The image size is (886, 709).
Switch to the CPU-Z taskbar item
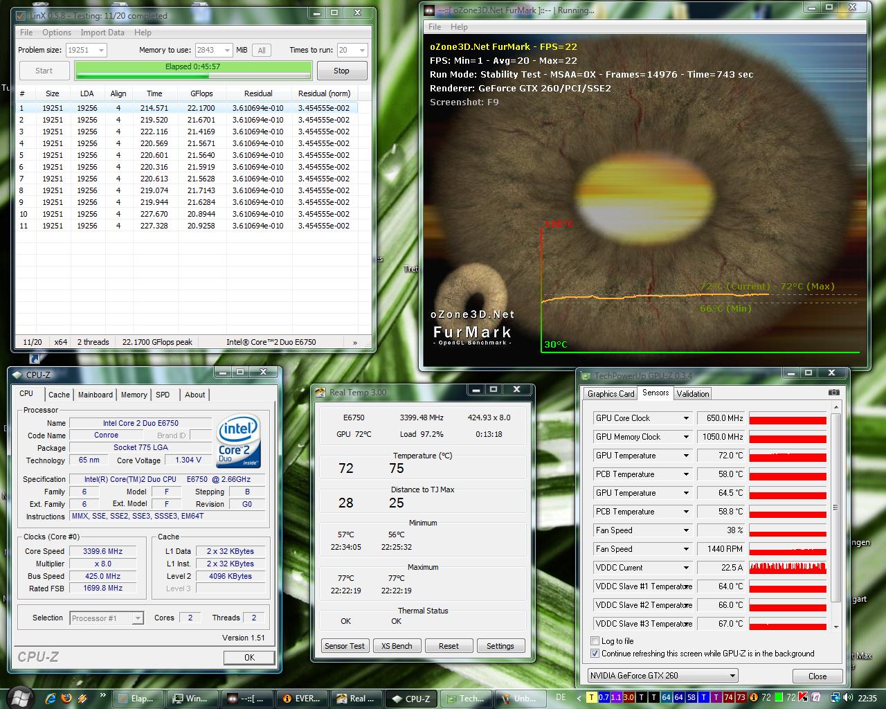coord(412,698)
